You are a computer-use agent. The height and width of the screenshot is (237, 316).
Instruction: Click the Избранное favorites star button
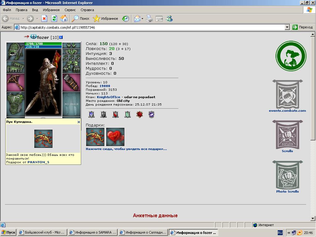pos(106,19)
